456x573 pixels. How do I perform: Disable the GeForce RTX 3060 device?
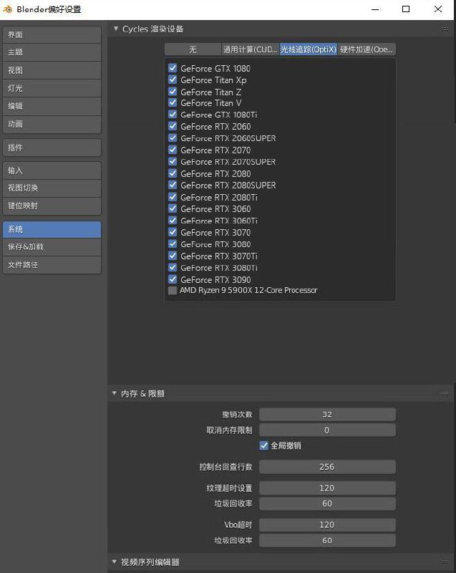pyautogui.click(x=173, y=208)
